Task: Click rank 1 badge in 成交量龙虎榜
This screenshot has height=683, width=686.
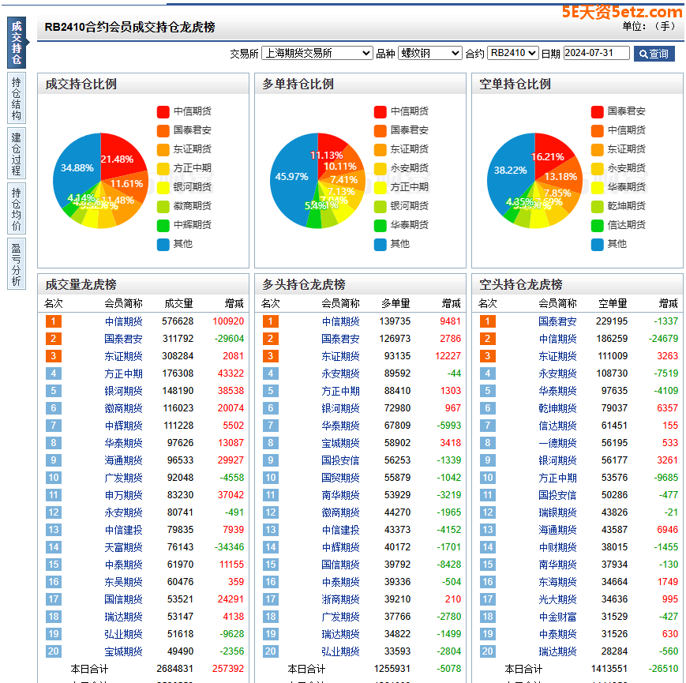Action: (53, 321)
